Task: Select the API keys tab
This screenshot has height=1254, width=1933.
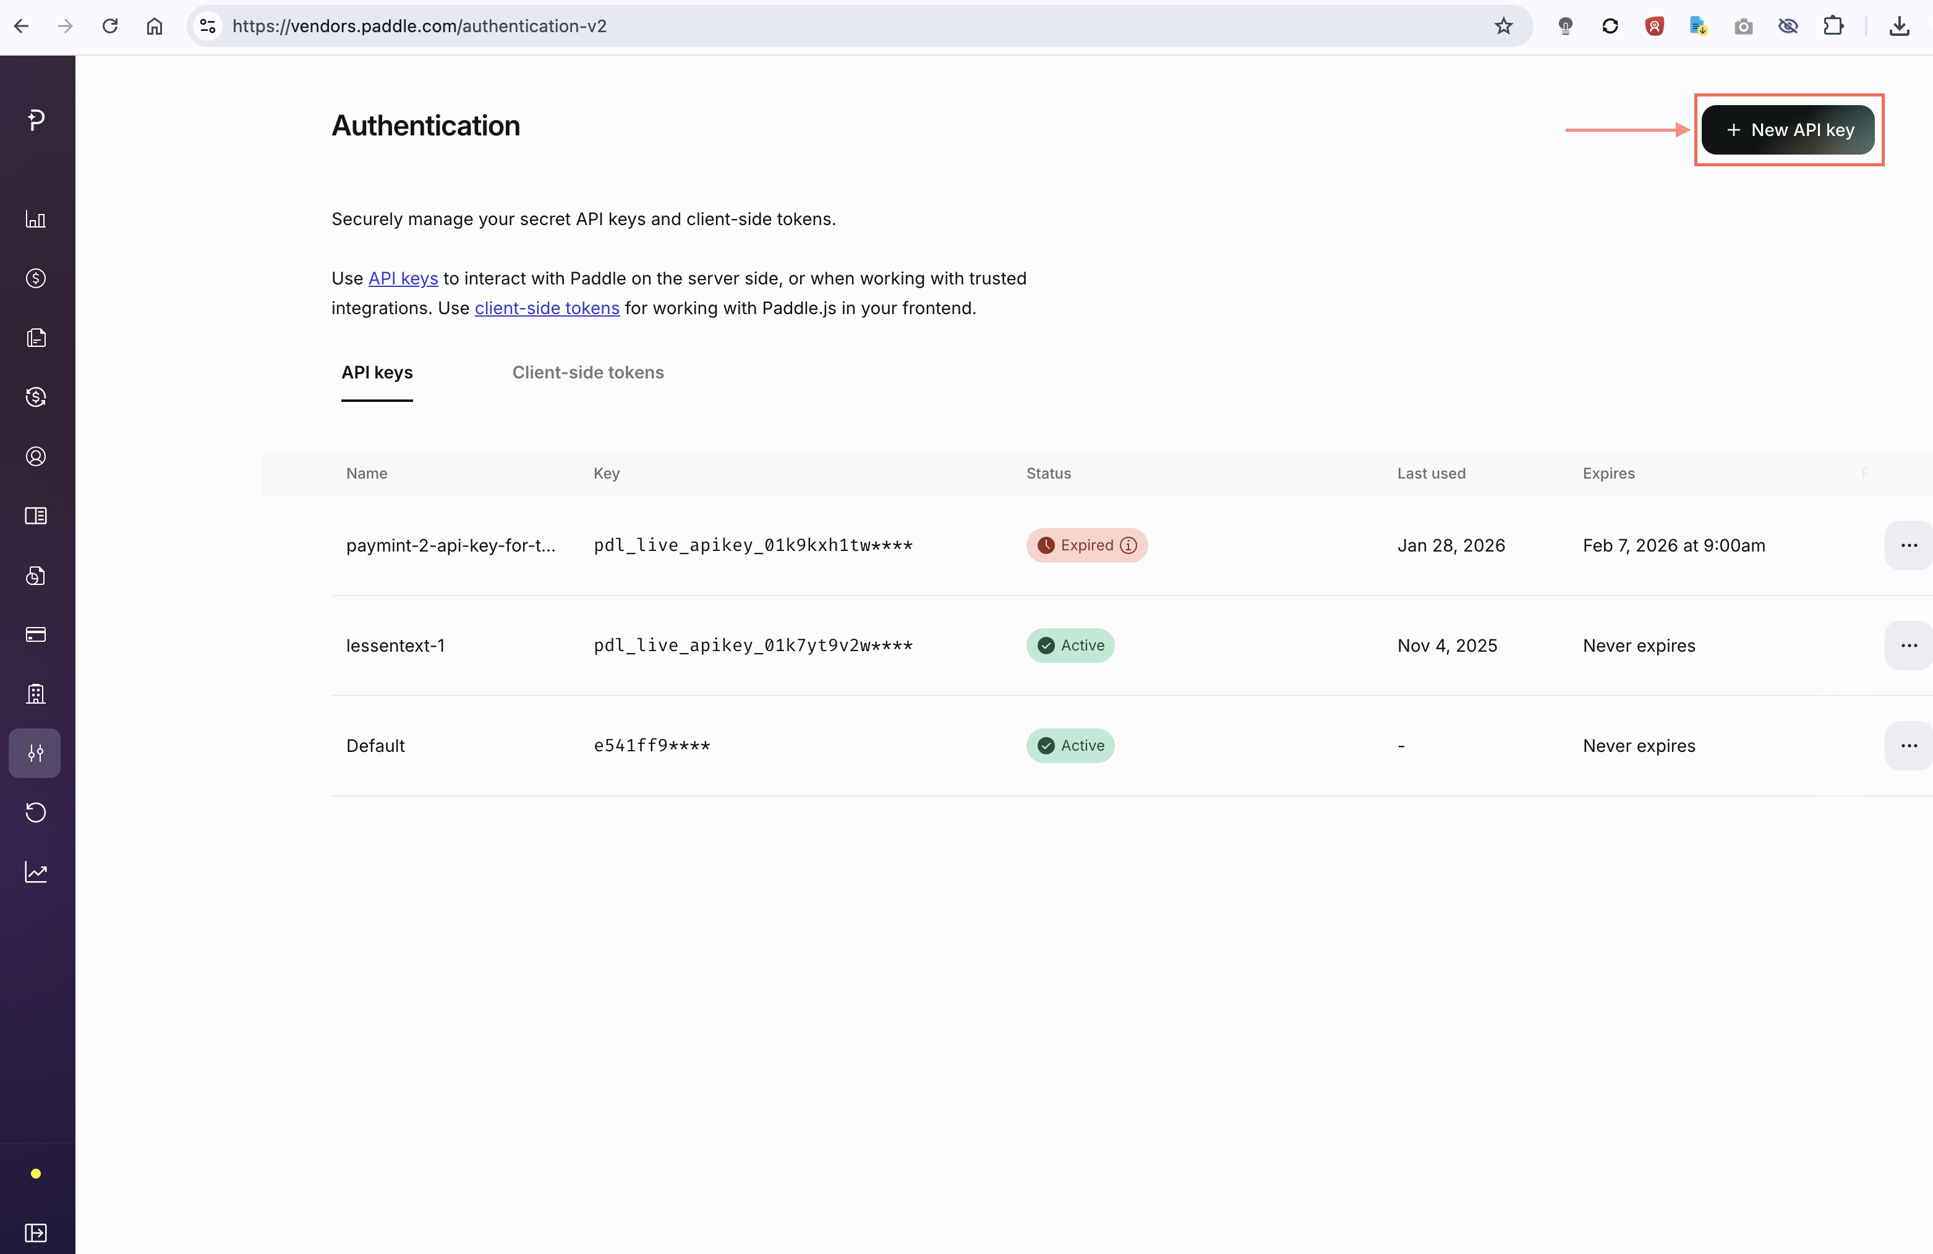Action: [x=377, y=372]
